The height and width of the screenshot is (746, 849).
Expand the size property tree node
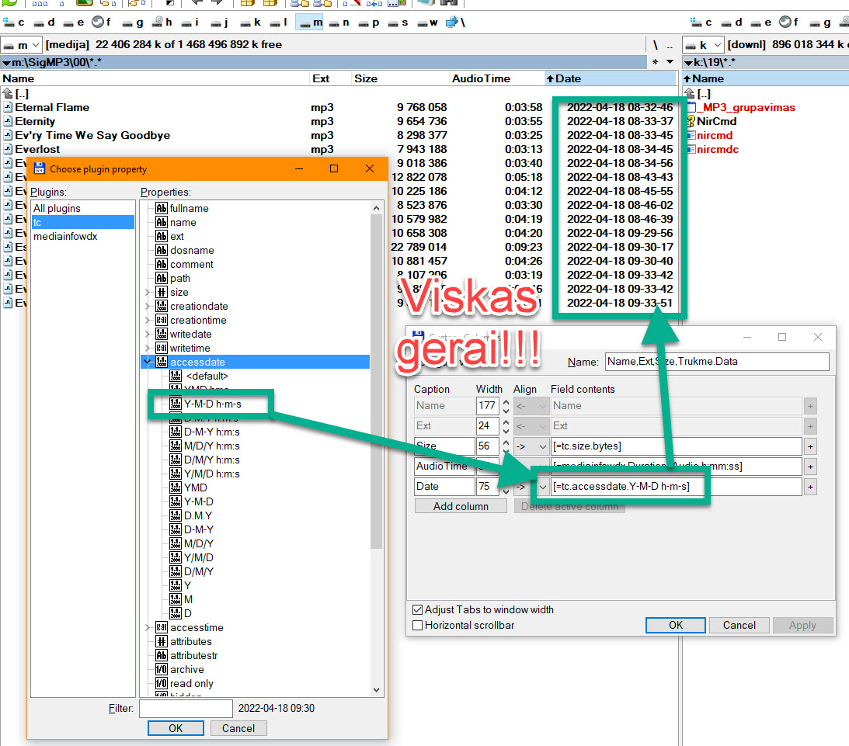click(x=147, y=293)
